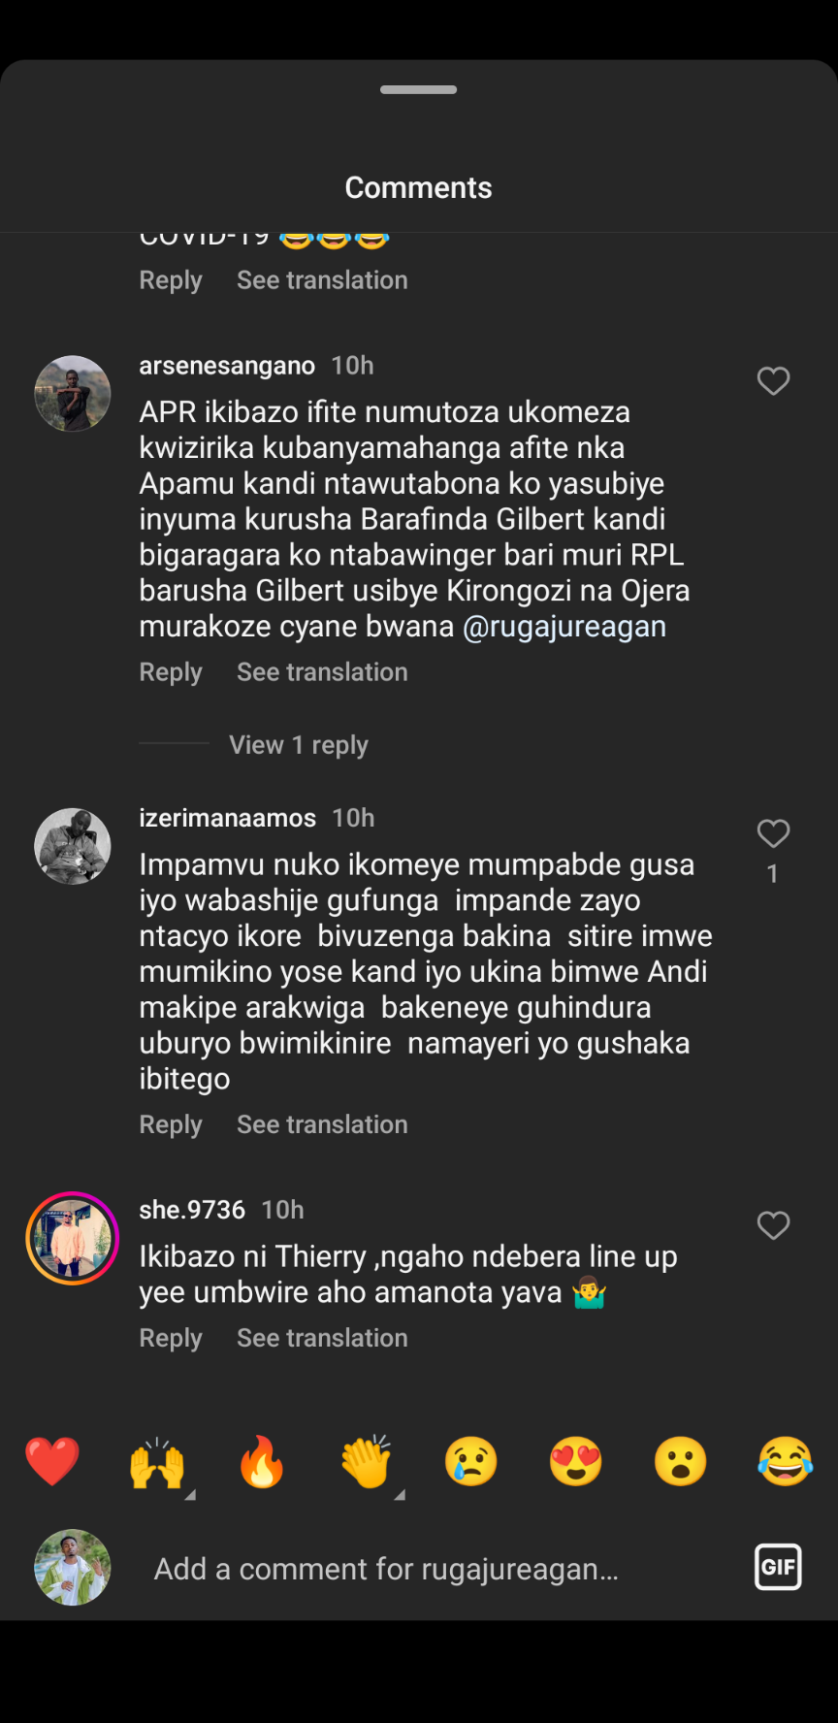This screenshot has height=1723, width=838.
Task: Tap the red heart quick reaction emoji
Action: point(52,1461)
